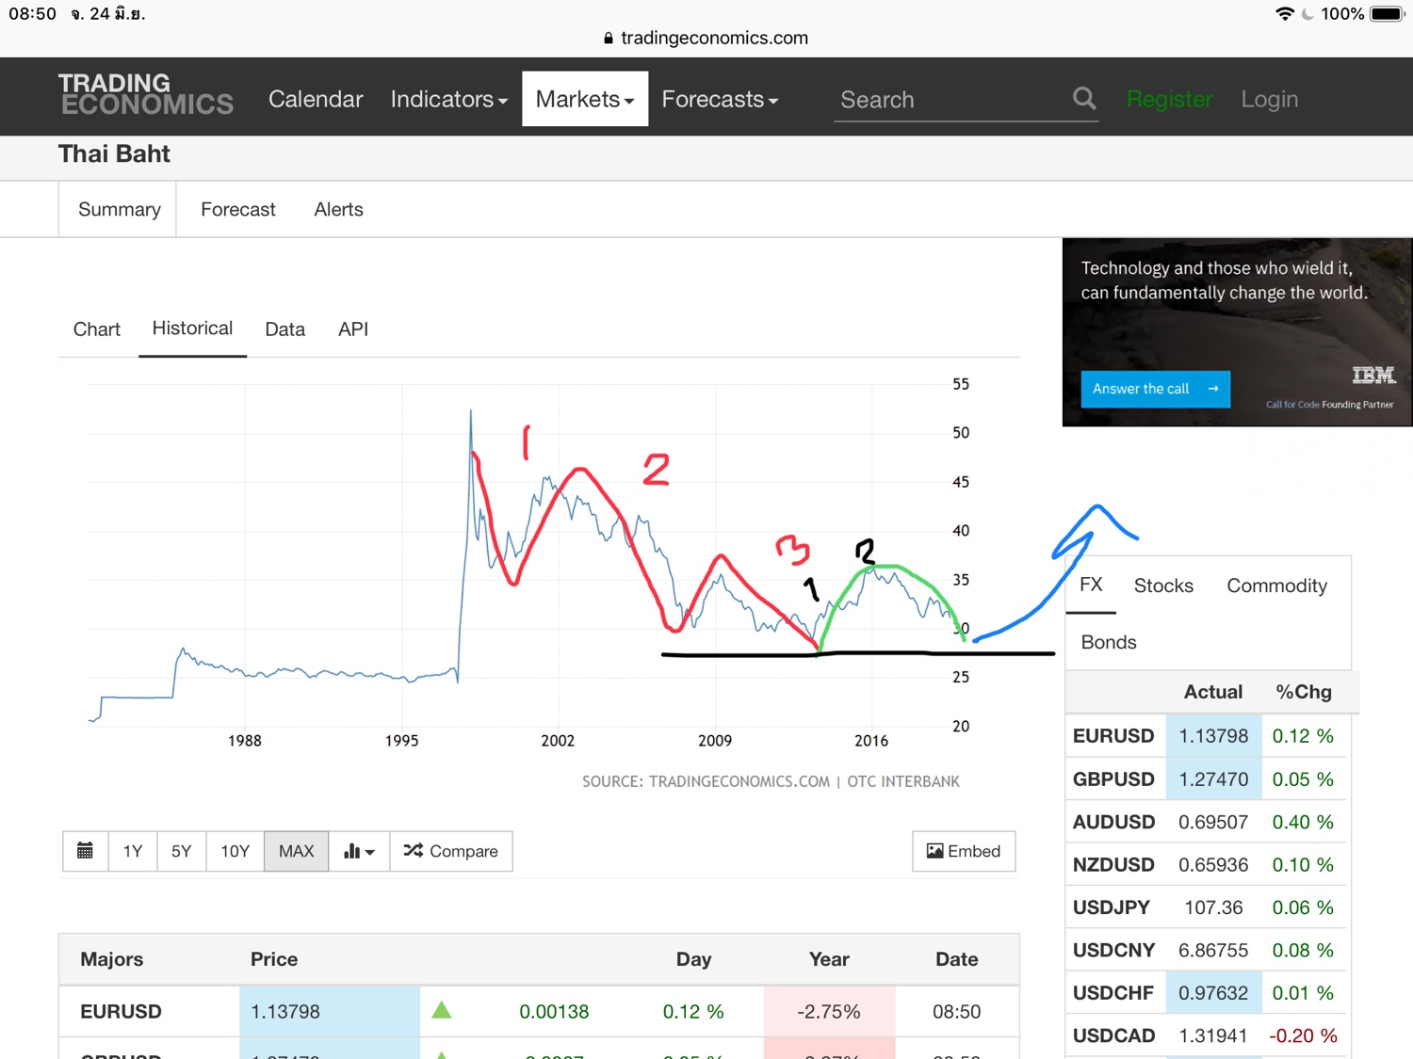The width and height of the screenshot is (1413, 1059).
Task: Click the Register link
Action: click(1170, 99)
